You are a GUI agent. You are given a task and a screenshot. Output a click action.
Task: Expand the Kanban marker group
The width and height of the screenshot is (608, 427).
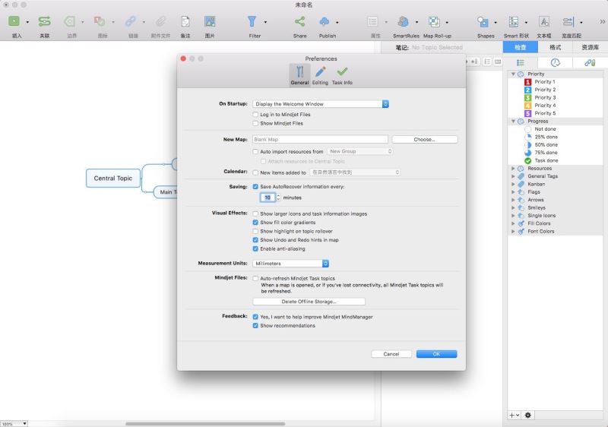click(x=514, y=184)
